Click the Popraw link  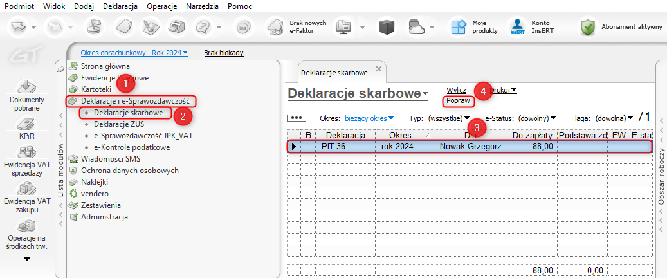(x=458, y=101)
